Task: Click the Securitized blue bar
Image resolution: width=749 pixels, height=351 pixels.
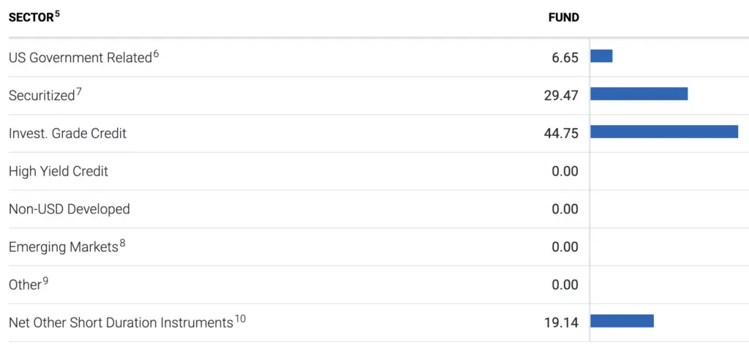Action: (639, 94)
